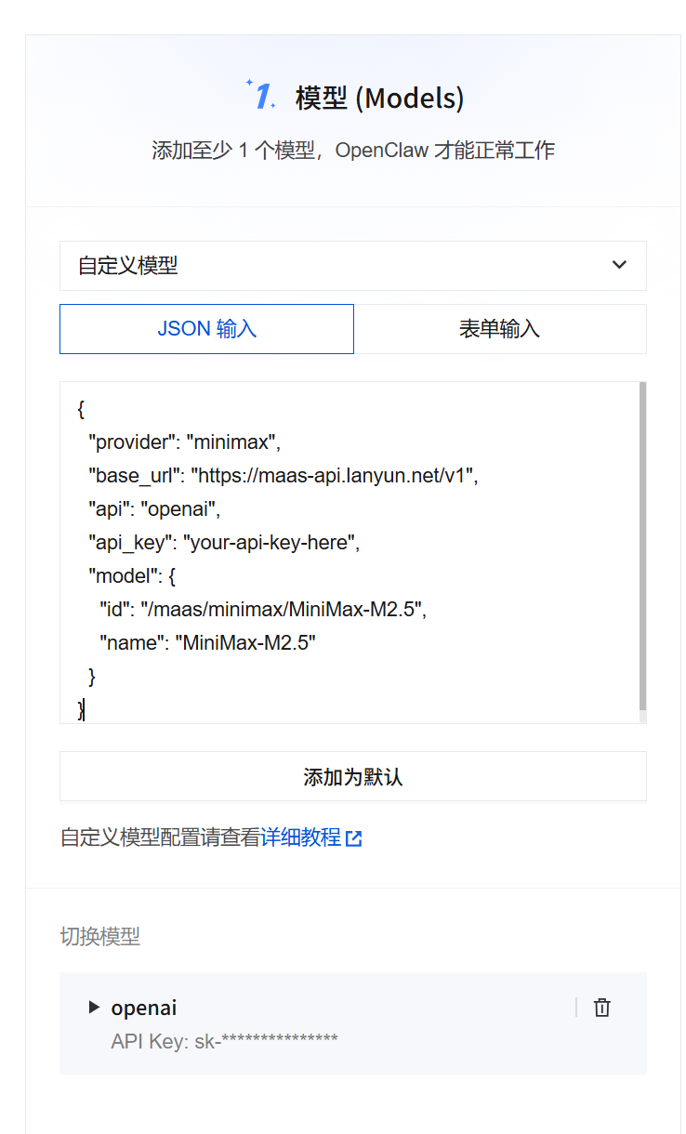Click the API Key: sk-*** text
686x1134 pixels.
pos(224,1040)
